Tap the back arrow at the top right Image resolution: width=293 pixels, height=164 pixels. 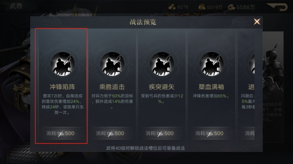277,7
